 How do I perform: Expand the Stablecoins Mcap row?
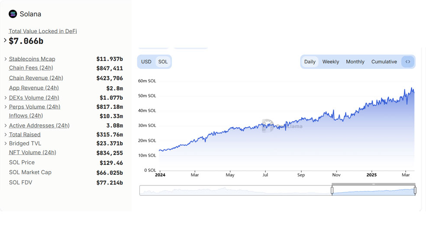6,59
